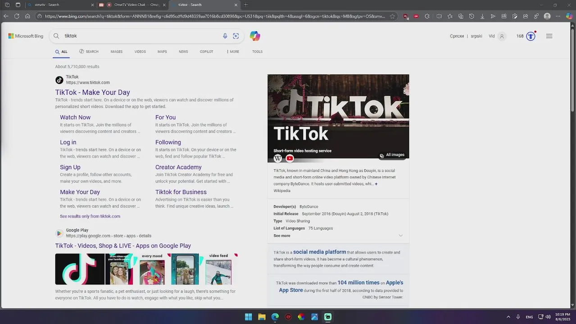Open the Favorites list icon
Image resolution: width=576 pixels, height=324 pixels.
click(x=450, y=16)
